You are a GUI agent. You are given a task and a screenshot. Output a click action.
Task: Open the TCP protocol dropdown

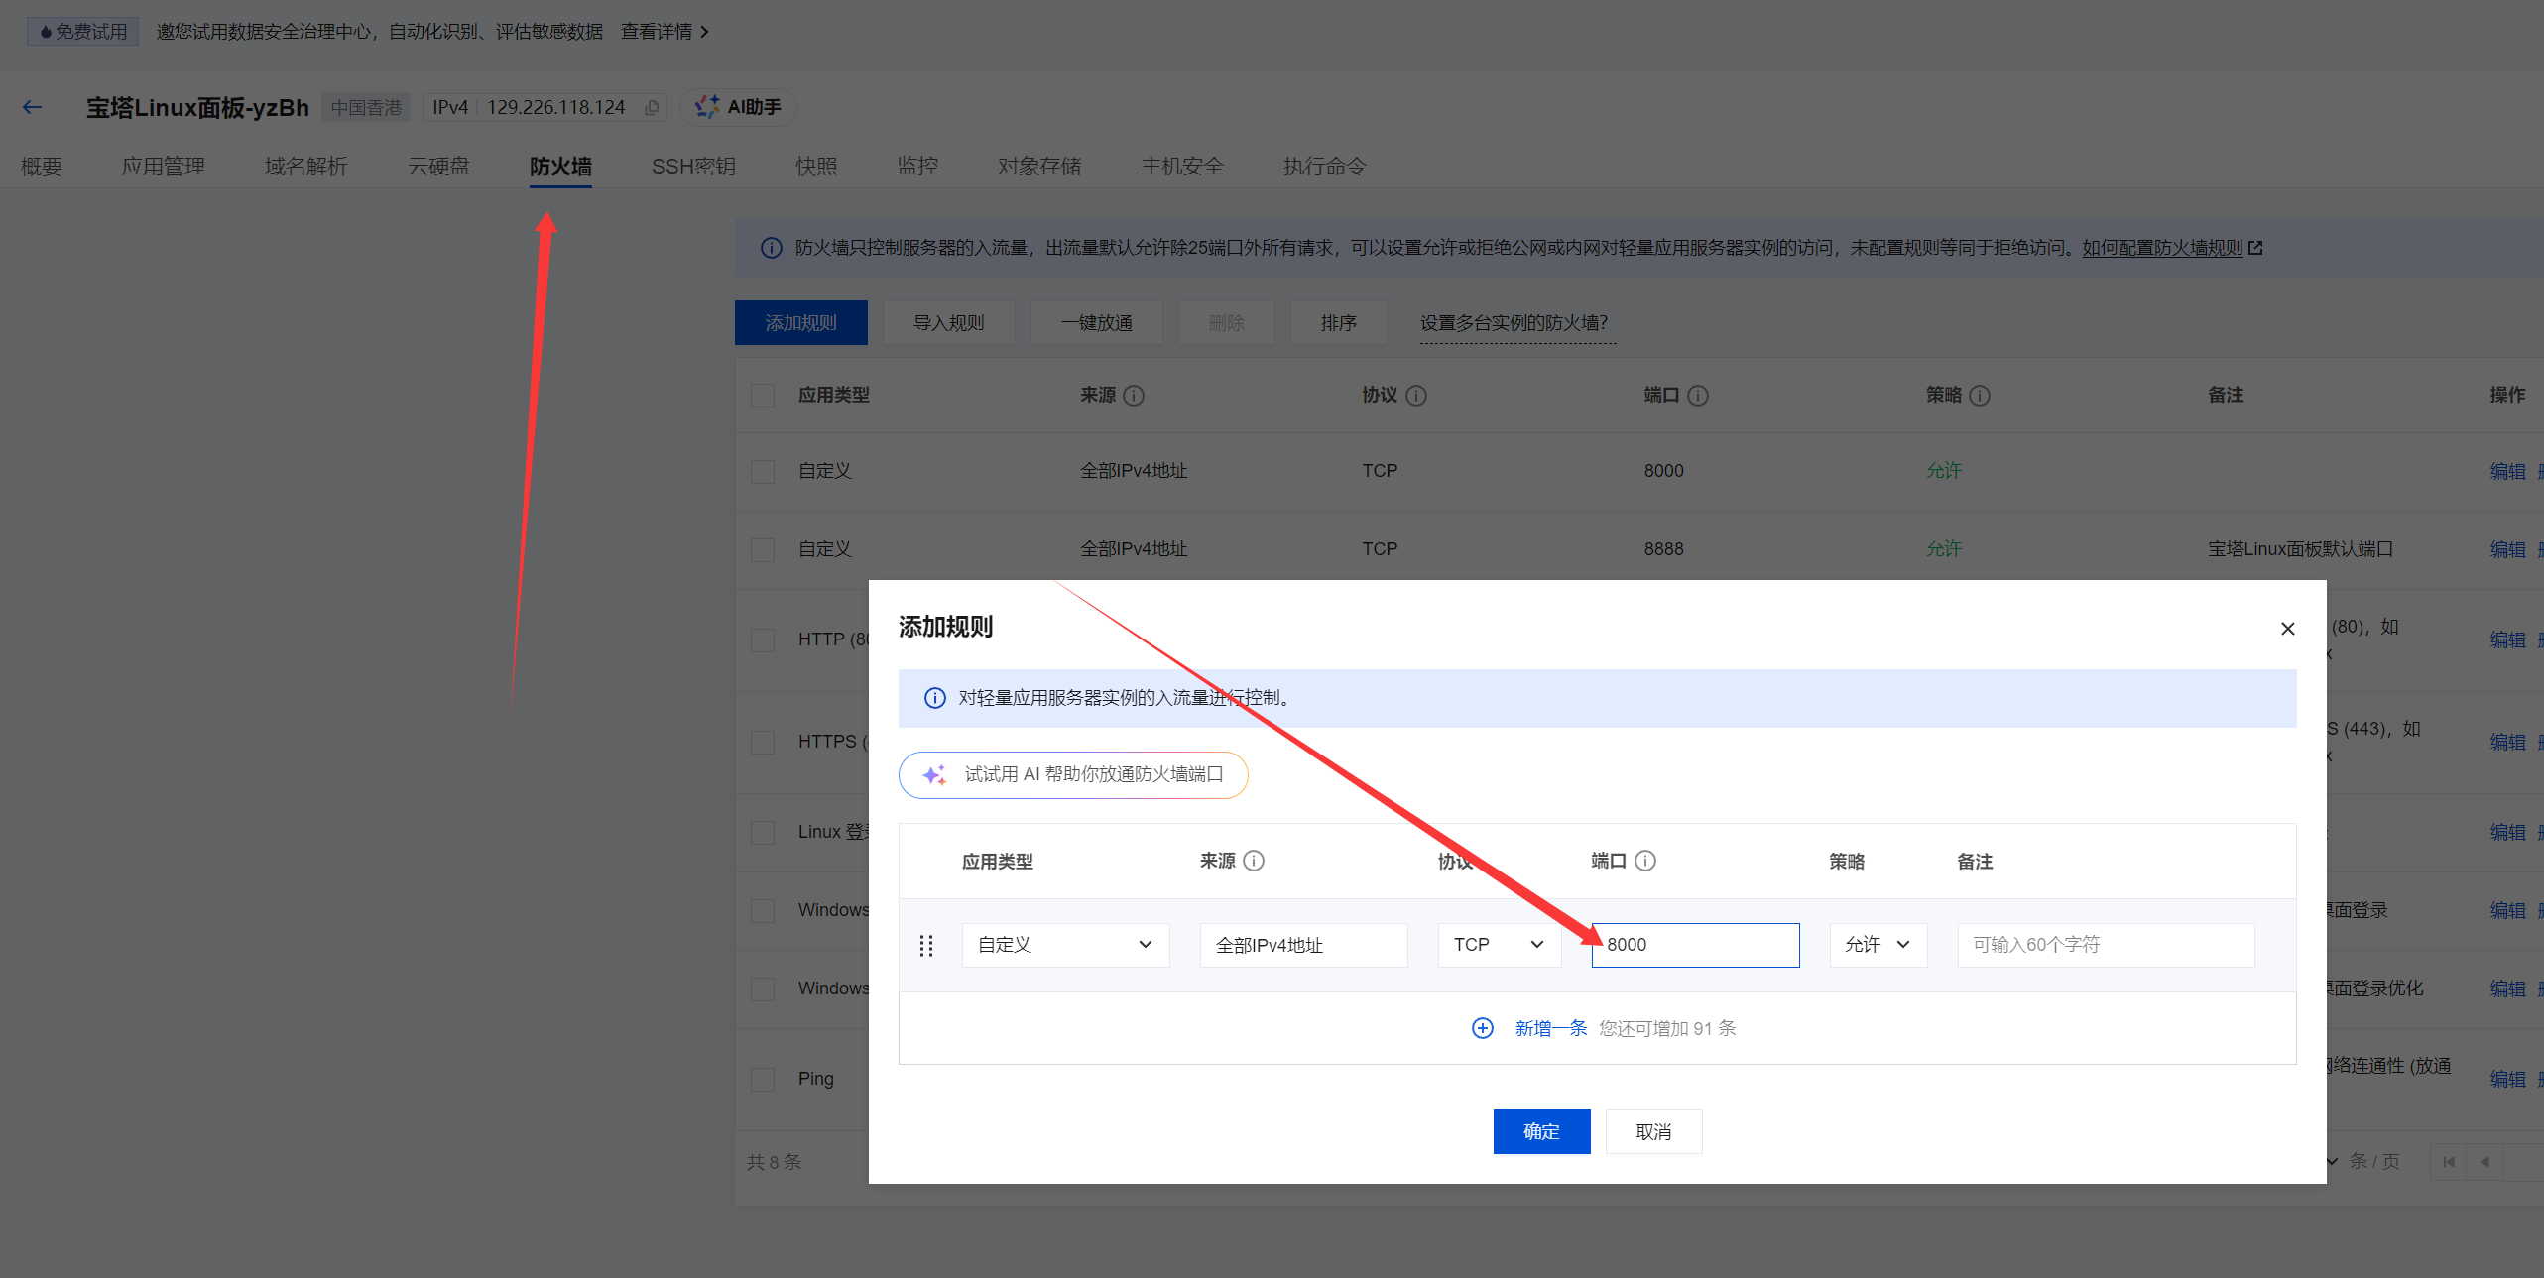point(1499,945)
